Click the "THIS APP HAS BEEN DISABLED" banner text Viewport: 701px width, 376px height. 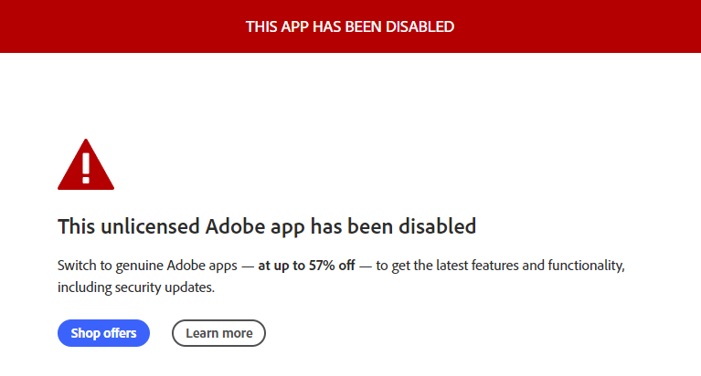click(350, 26)
